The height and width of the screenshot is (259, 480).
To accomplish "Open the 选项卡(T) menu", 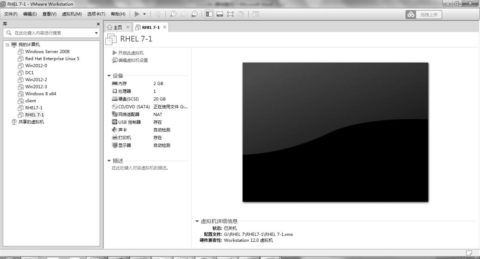I will [x=96, y=14].
